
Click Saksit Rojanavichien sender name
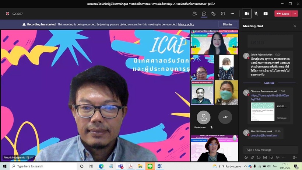(261, 55)
